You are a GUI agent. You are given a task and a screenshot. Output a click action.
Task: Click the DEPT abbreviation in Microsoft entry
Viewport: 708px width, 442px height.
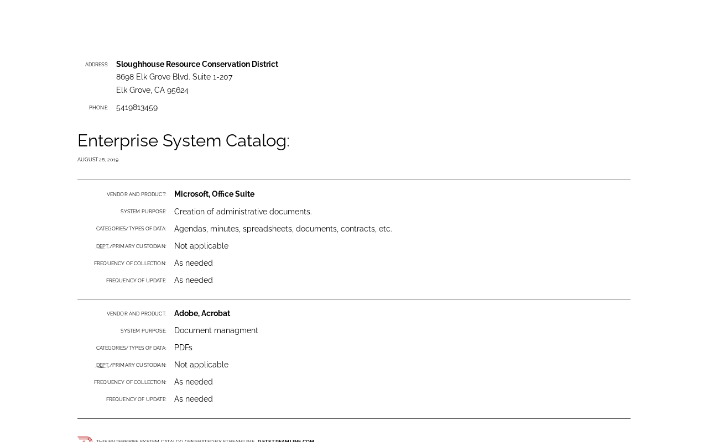(102, 246)
